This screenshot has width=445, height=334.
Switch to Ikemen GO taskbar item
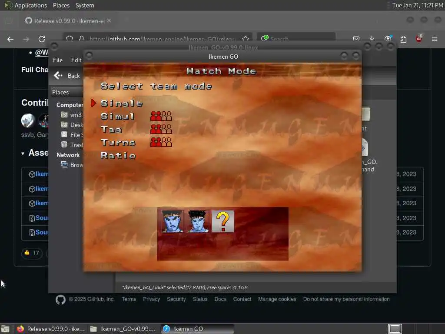pos(198,329)
